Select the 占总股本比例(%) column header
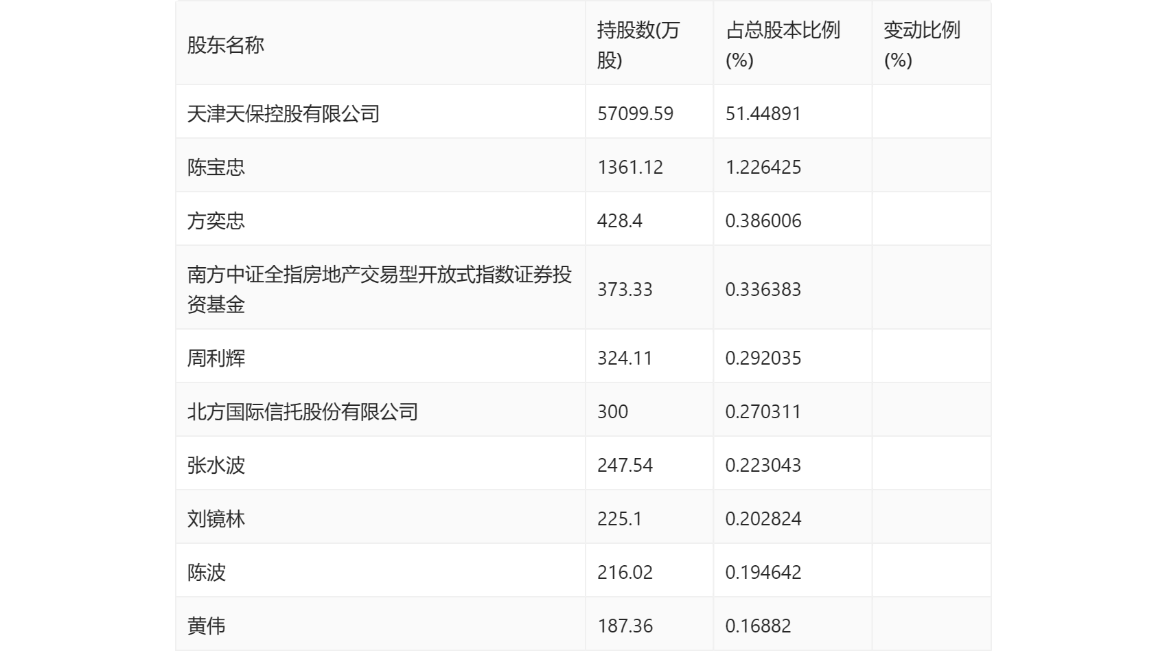The image size is (1167, 651). click(x=783, y=45)
